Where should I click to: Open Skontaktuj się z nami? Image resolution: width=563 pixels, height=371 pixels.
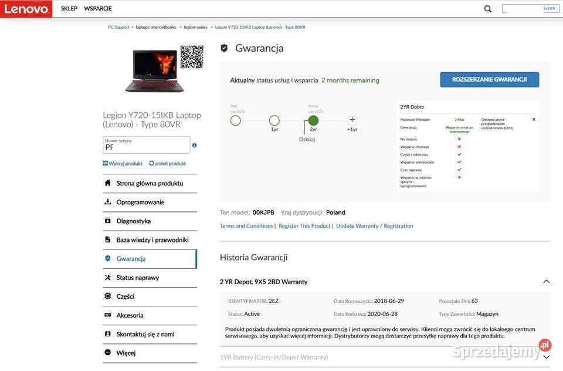150,335
